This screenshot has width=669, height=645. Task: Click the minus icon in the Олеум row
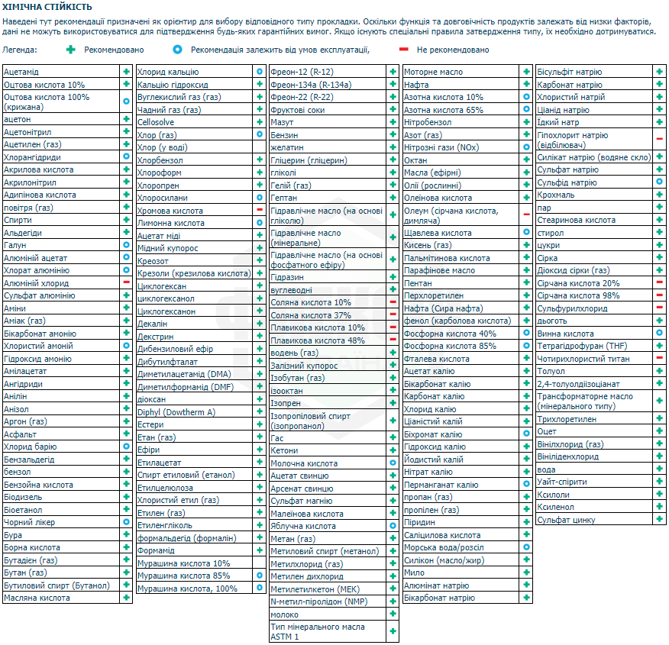[526, 214]
